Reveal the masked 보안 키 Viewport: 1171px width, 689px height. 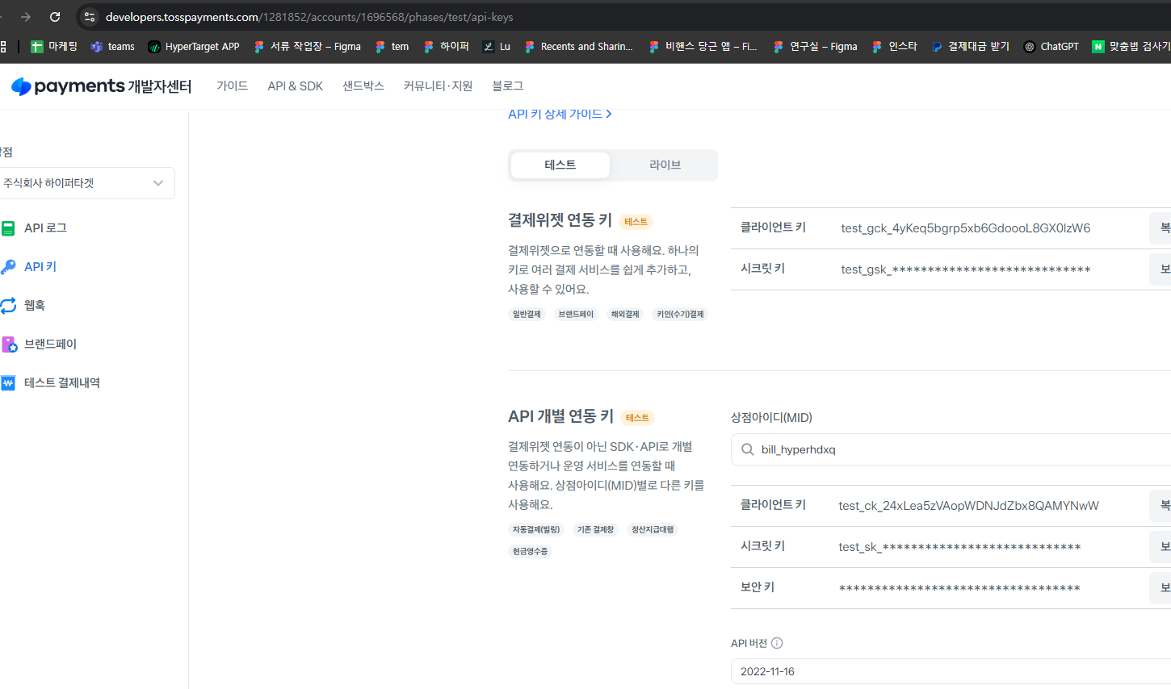[1161, 588]
